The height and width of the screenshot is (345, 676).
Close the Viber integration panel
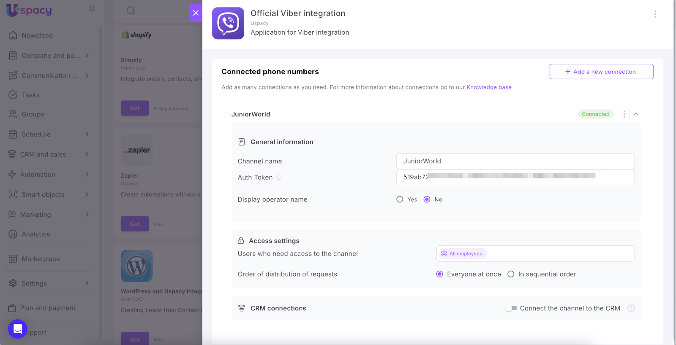pos(196,13)
